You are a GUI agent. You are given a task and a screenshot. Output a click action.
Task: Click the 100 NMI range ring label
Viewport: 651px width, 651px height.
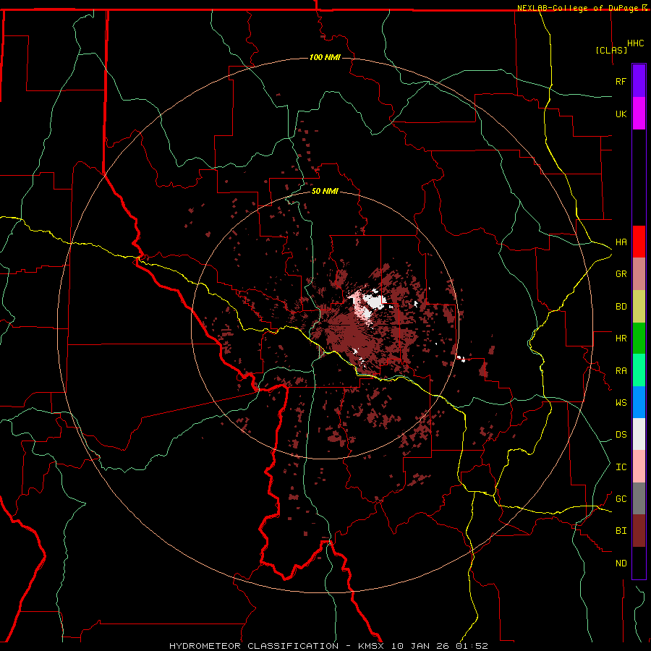(325, 57)
